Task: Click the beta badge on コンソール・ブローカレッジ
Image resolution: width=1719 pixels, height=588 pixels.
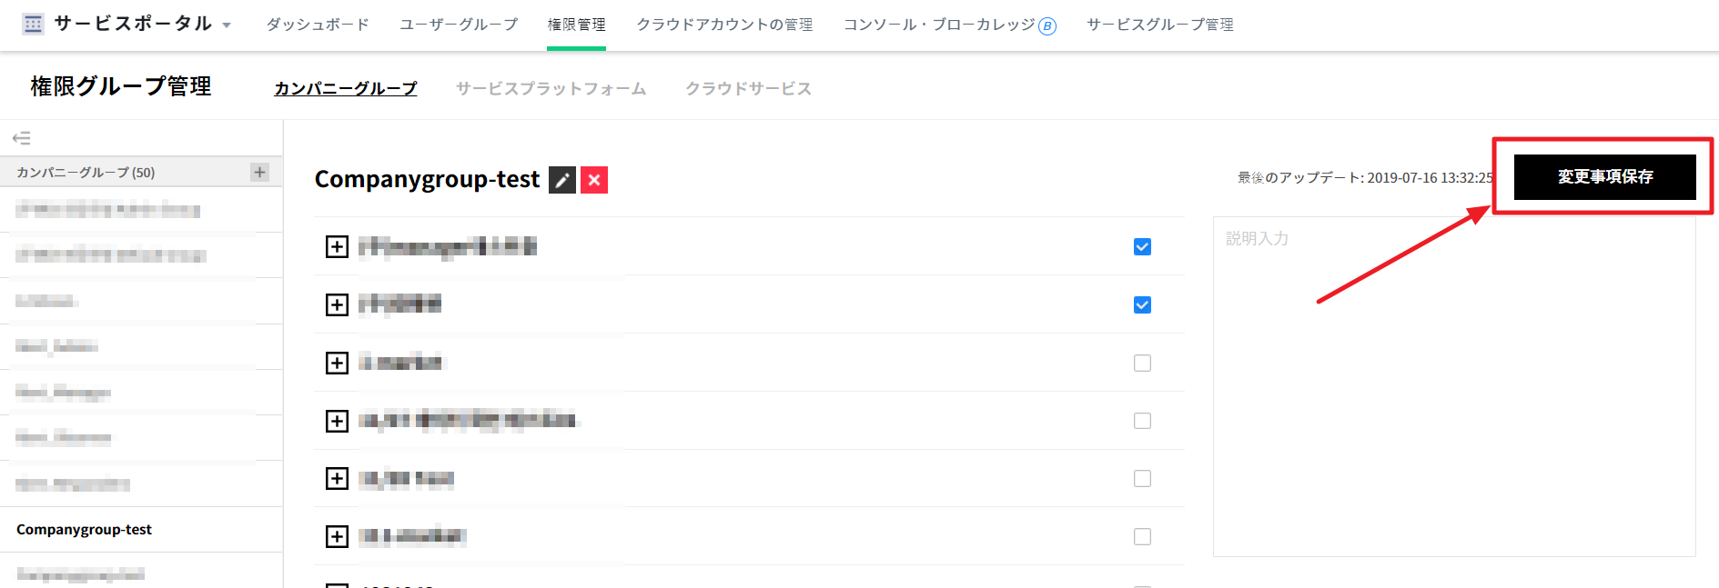Action: [1047, 26]
